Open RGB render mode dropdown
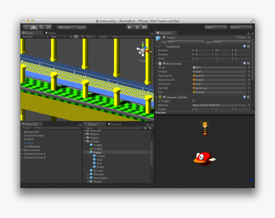The image size is (275, 218). (59, 37)
